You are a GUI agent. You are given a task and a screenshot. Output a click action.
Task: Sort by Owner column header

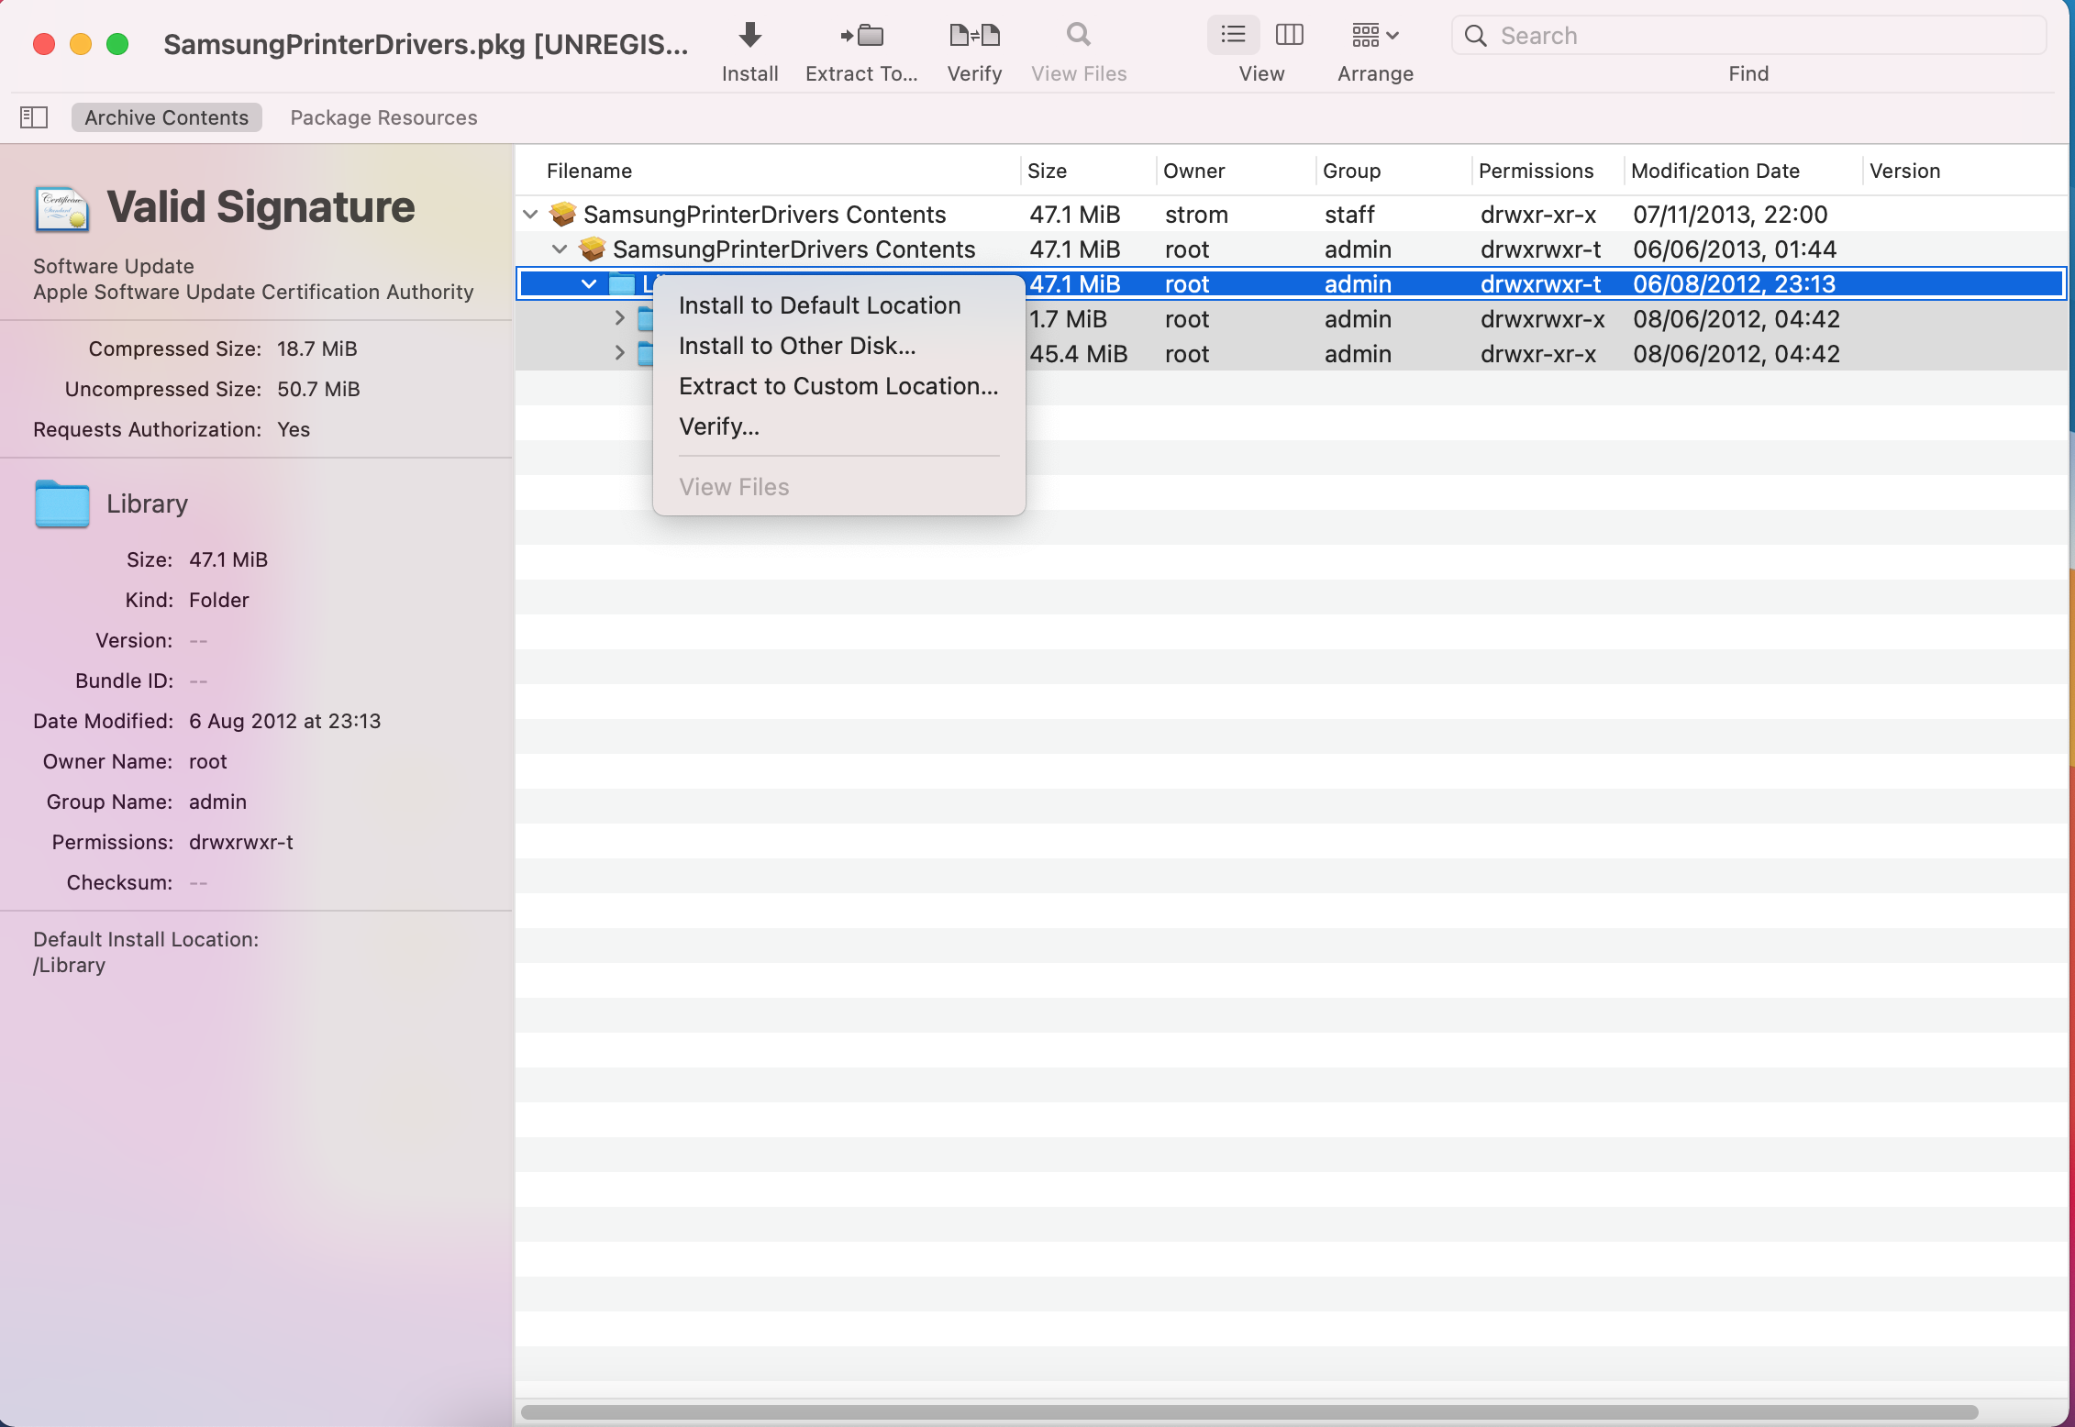pyautogui.click(x=1193, y=171)
